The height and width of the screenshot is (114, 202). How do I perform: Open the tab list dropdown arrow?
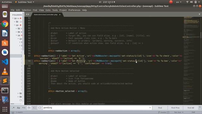point(199,14)
